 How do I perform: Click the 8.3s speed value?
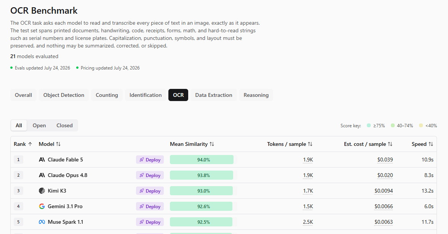click(x=429, y=175)
